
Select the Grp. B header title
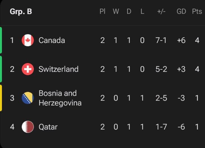coord(21,11)
